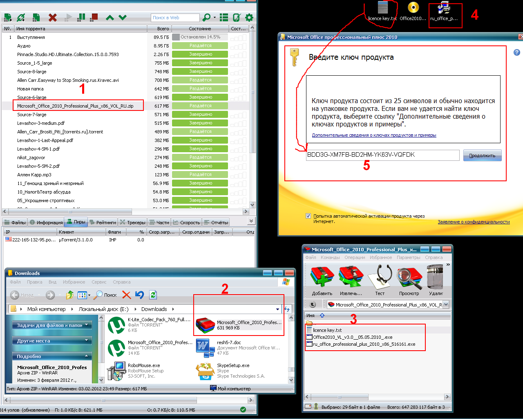This screenshot has height=419, width=523.
Task: Open Команды menu in WinRAR
Action: click(x=330, y=258)
